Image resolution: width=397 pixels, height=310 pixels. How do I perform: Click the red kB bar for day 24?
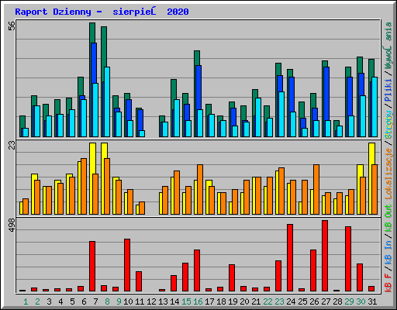(x=290, y=258)
